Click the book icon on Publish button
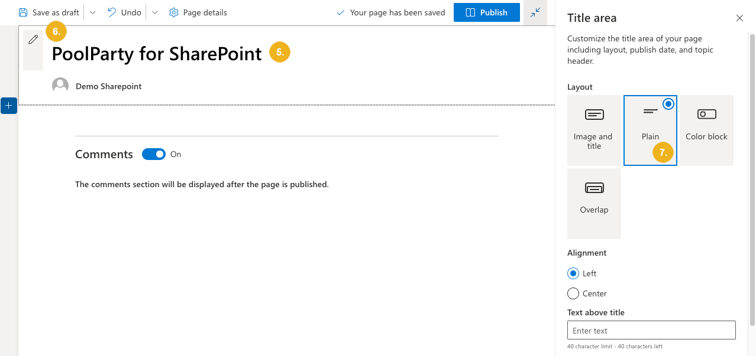 (x=470, y=12)
